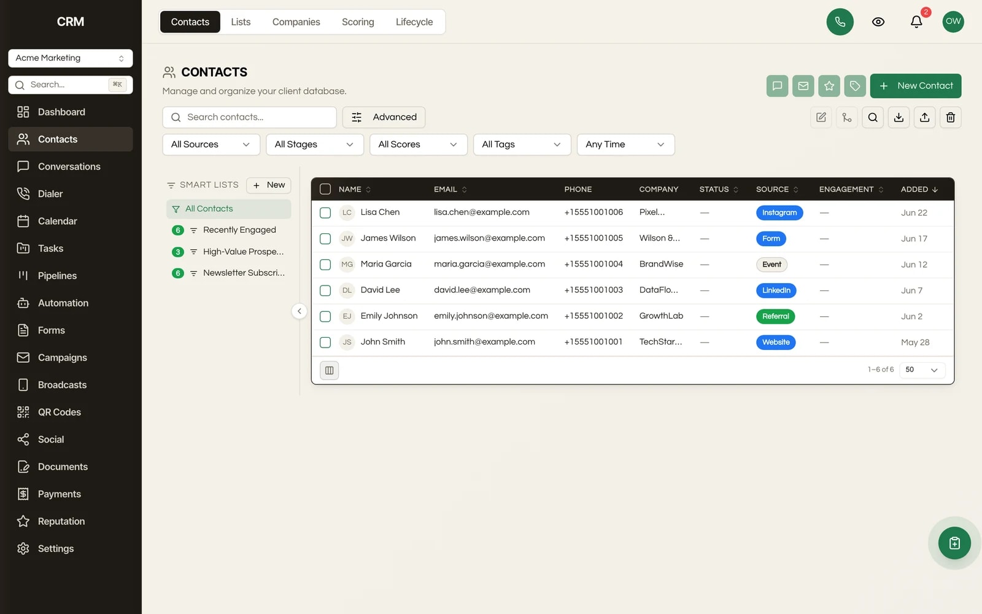The width and height of the screenshot is (982, 614).
Task: Switch to the Lifecycle tab
Action: [414, 22]
